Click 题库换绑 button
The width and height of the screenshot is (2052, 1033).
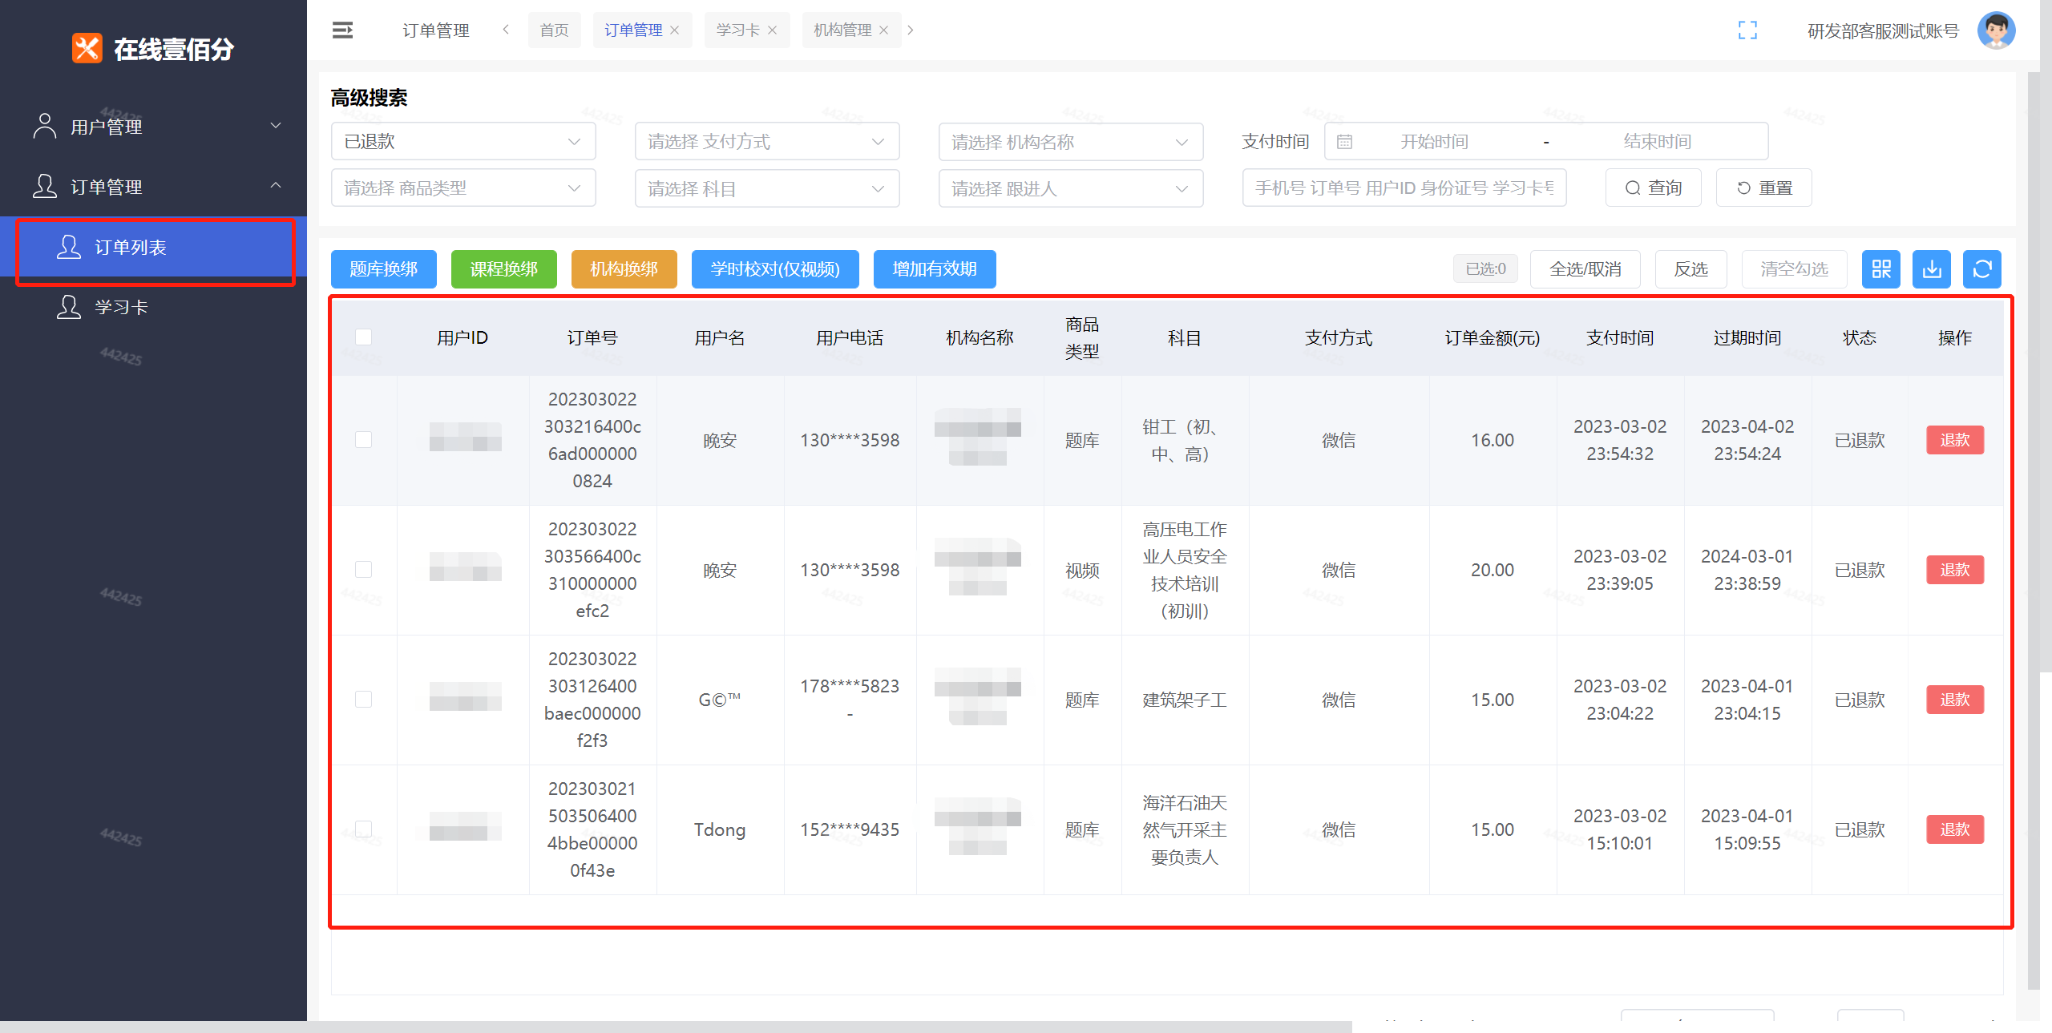point(384,269)
